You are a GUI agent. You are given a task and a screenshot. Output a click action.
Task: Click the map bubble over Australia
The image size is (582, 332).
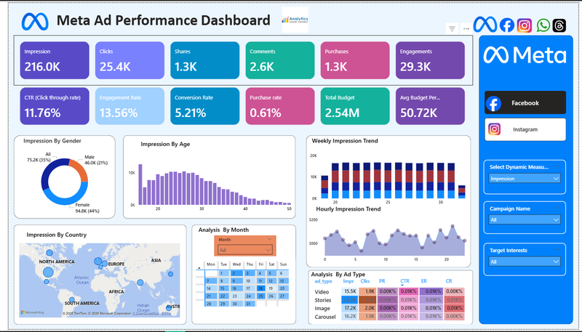click(x=170, y=307)
